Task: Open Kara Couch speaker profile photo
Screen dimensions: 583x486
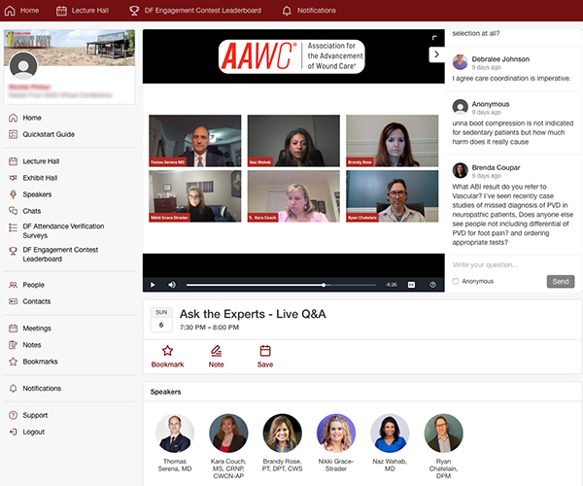Action: pos(228,434)
